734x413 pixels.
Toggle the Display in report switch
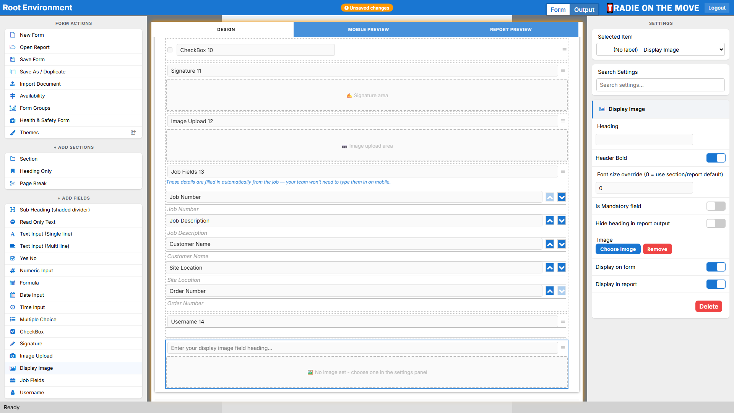(x=716, y=284)
